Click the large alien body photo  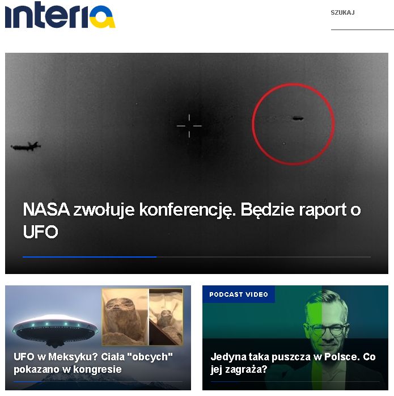(x=125, y=317)
